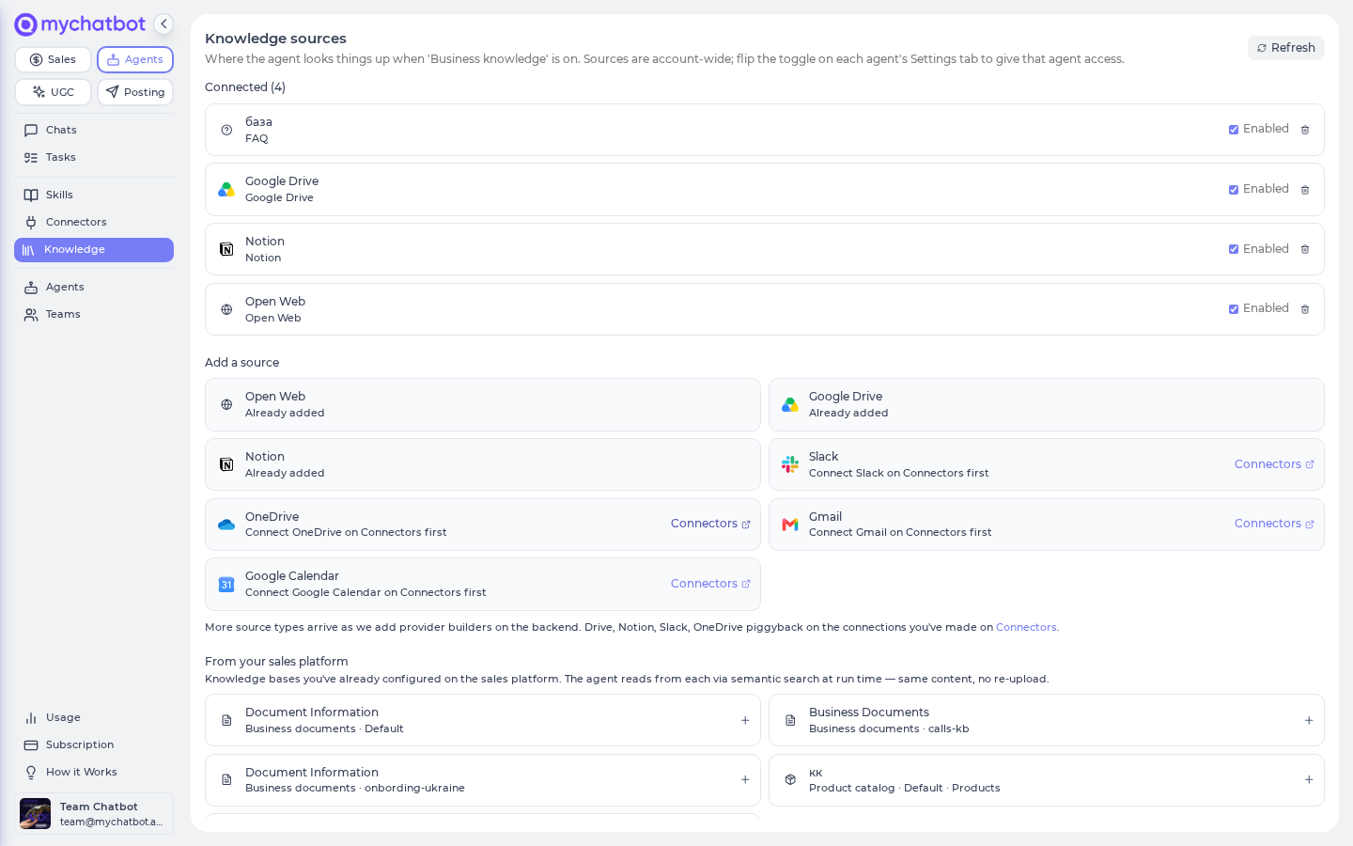Toggle the Notion Enabled checkbox
1353x846 pixels.
coord(1234,249)
